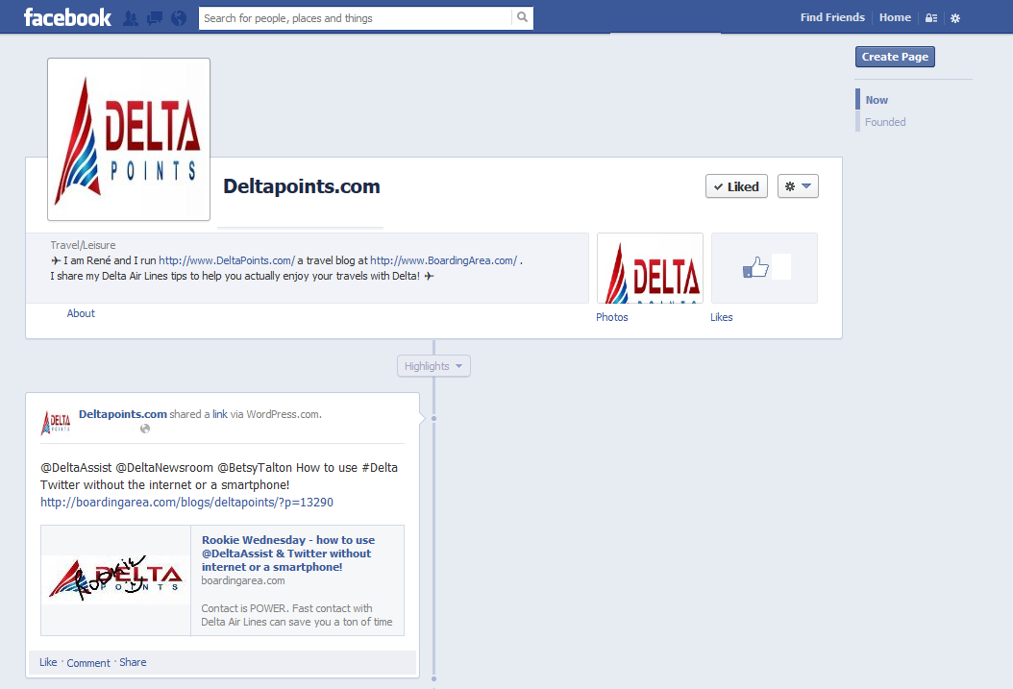Click Share under the post
Viewport: 1013px width, 689px height.
133,662
